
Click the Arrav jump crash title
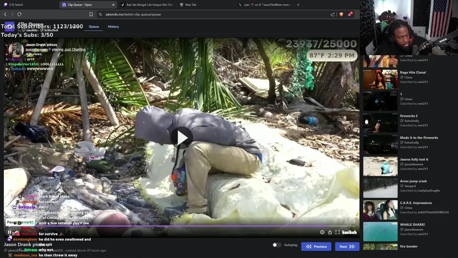coord(413,181)
